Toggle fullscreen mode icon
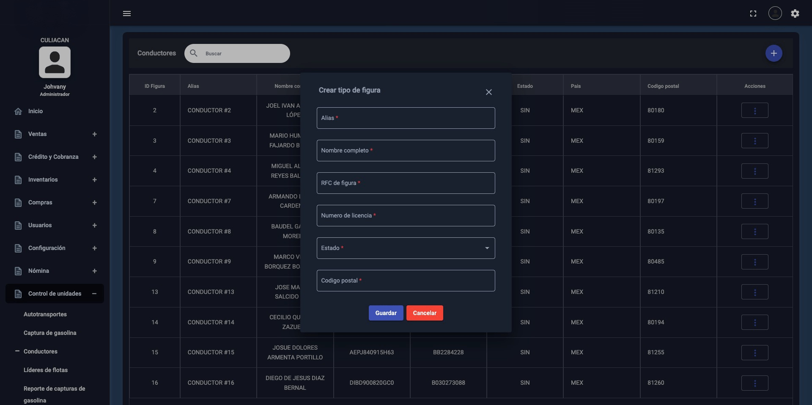 (753, 14)
